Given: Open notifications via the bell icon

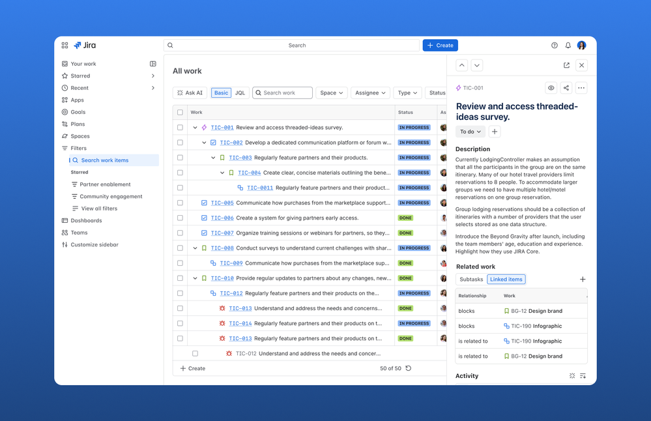Looking at the screenshot, I should [x=566, y=45].
